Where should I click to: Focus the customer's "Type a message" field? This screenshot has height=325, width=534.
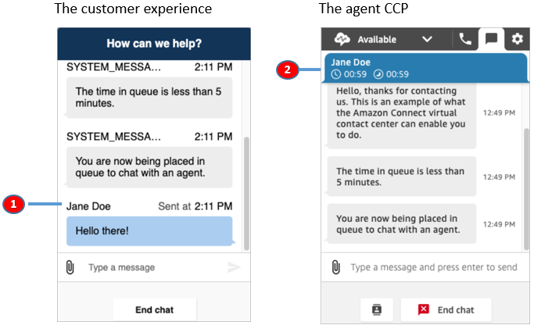coord(152,267)
